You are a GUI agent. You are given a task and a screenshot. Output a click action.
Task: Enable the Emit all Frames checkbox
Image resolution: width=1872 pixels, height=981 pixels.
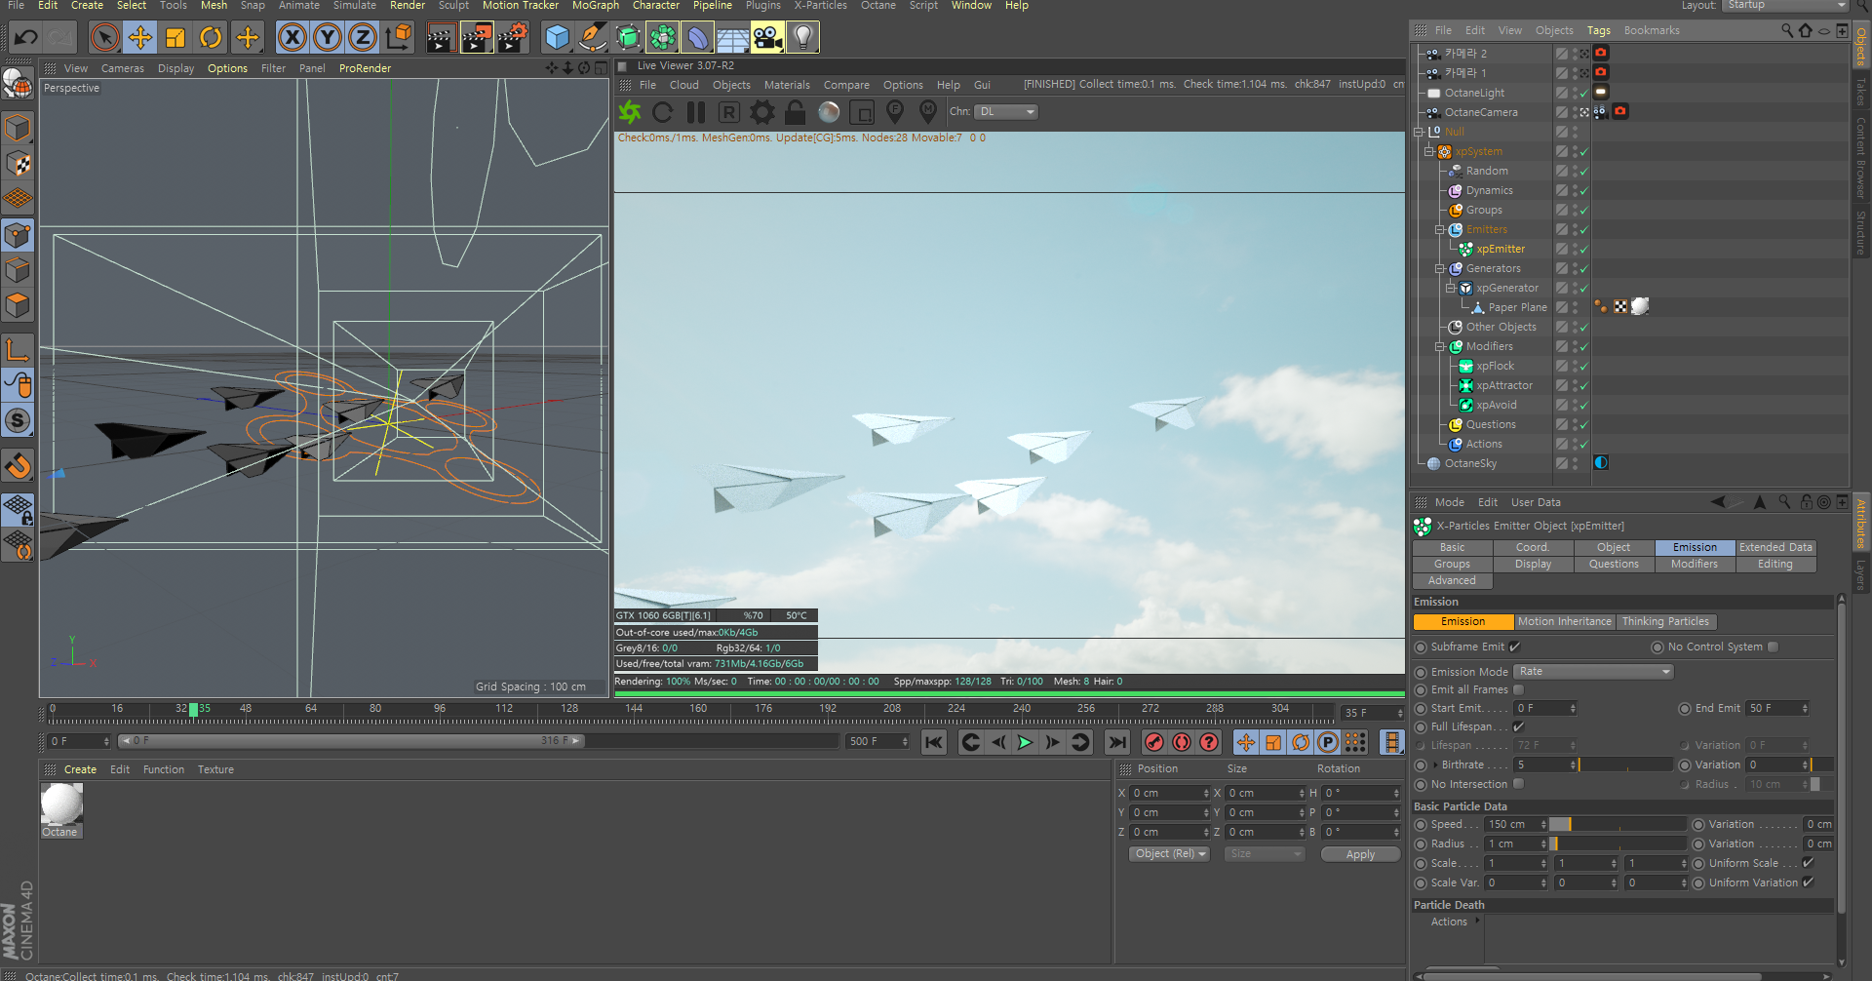pyautogui.click(x=1518, y=689)
